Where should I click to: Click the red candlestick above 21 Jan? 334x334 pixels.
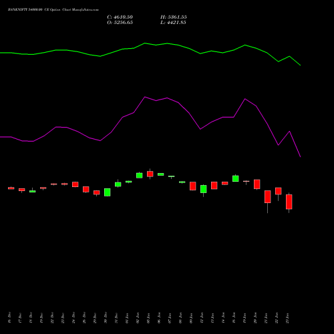pyautogui.click(x=268, y=196)
